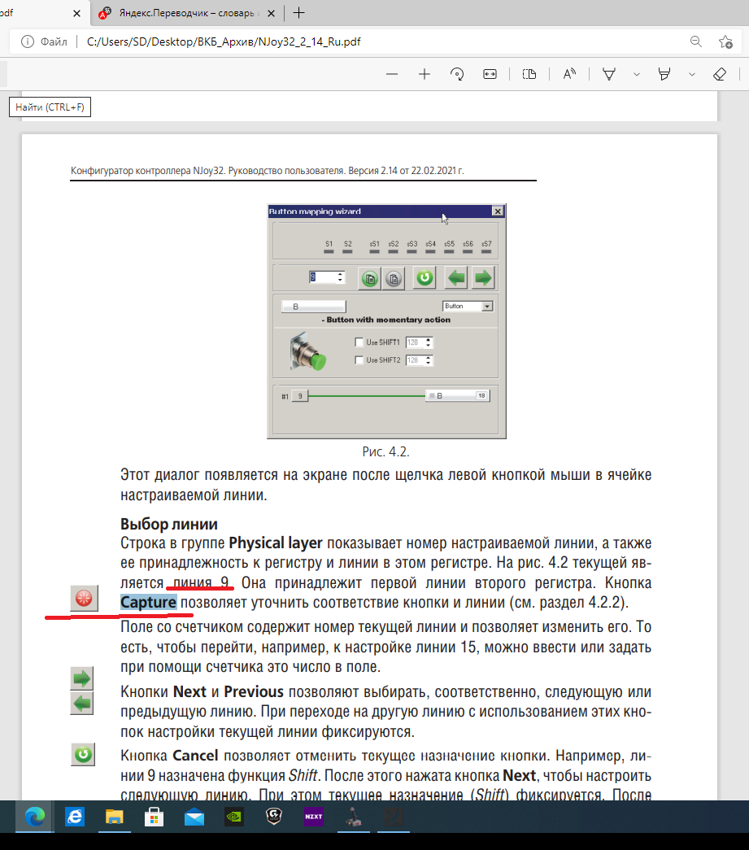The height and width of the screenshot is (850, 749).
Task: Click line number stepper field showing 9
Action: pos(326,277)
